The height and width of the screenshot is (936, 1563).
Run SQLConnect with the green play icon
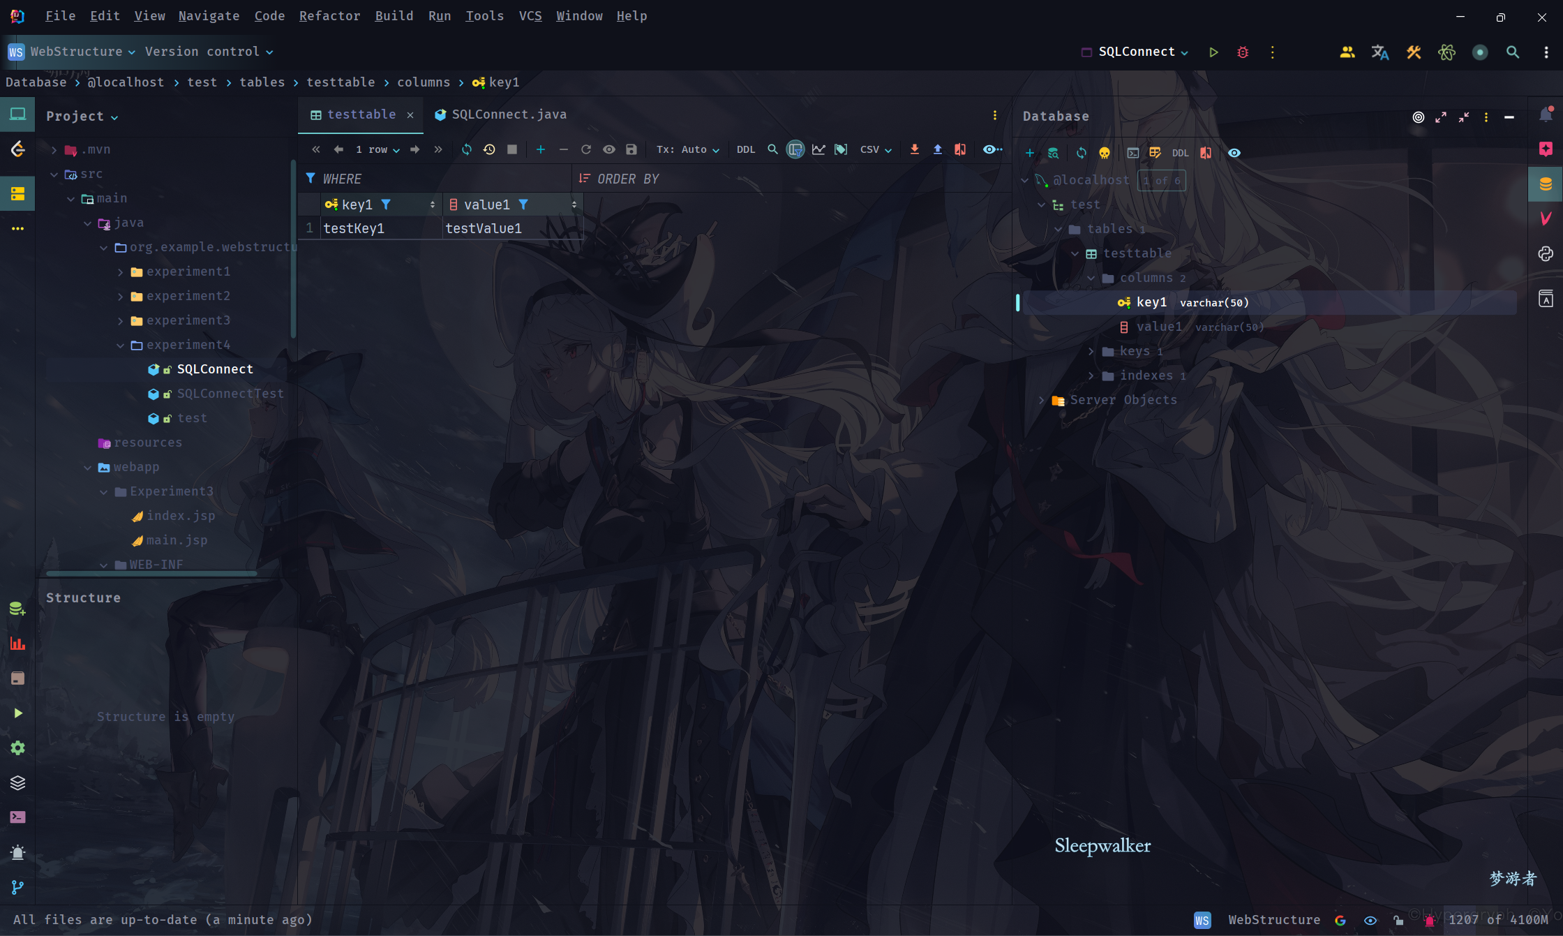[1214, 52]
